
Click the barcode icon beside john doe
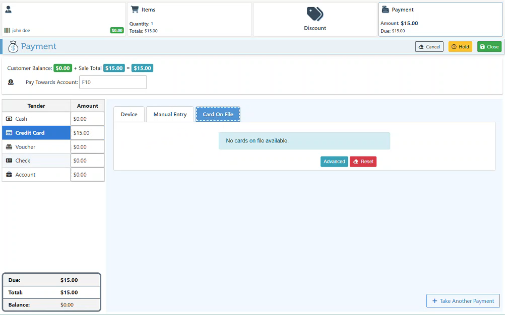[x=7, y=31]
